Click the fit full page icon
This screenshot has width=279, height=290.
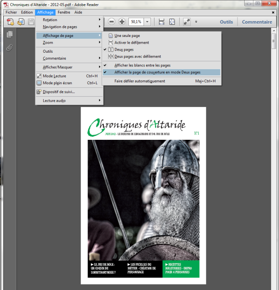click(x=172, y=22)
